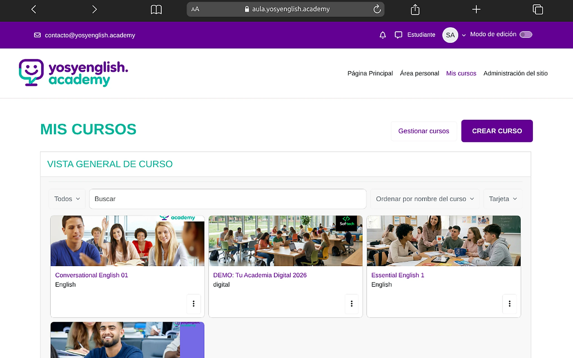
Task: Click the 'digital' category label
Action: 221,285
